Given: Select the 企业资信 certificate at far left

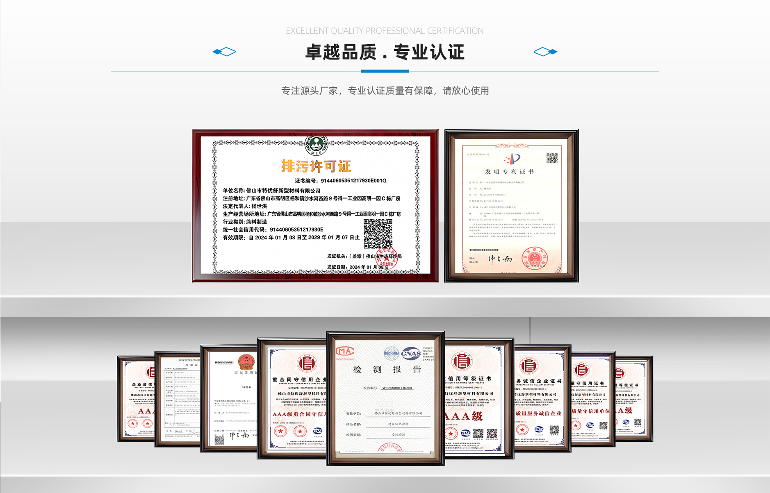Looking at the screenshot, I should pos(136,399).
